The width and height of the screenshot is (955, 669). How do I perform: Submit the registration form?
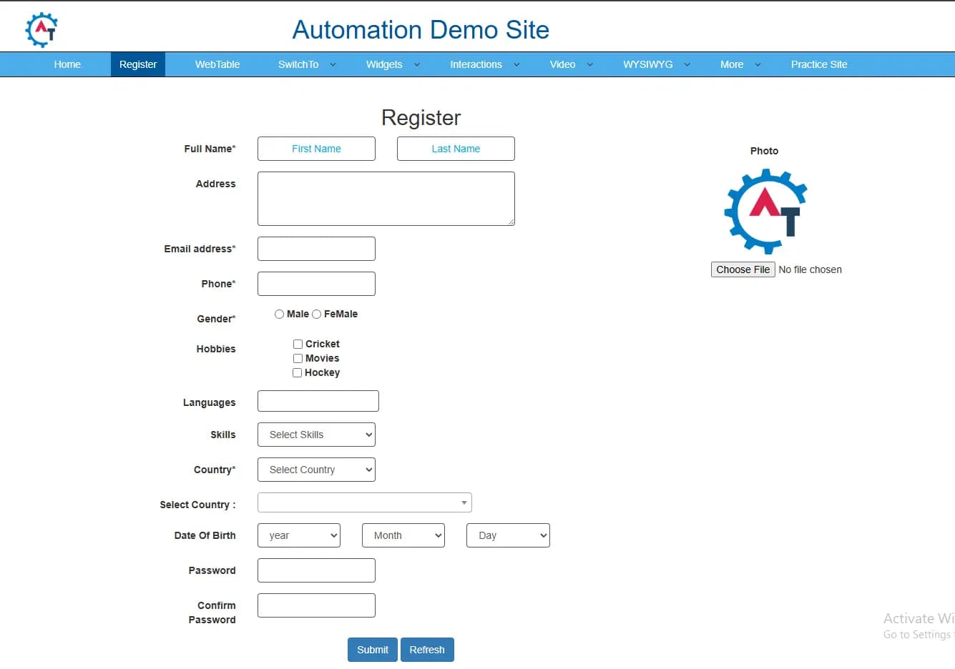373,650
